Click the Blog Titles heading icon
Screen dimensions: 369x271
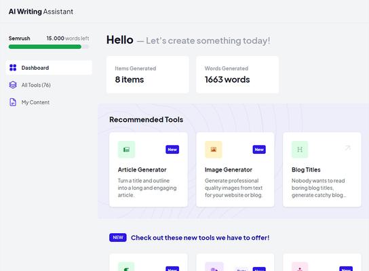click(x=300, y=150)
